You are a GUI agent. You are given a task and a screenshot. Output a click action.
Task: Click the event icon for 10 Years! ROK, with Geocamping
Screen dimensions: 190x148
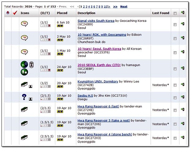click(24, 38)
